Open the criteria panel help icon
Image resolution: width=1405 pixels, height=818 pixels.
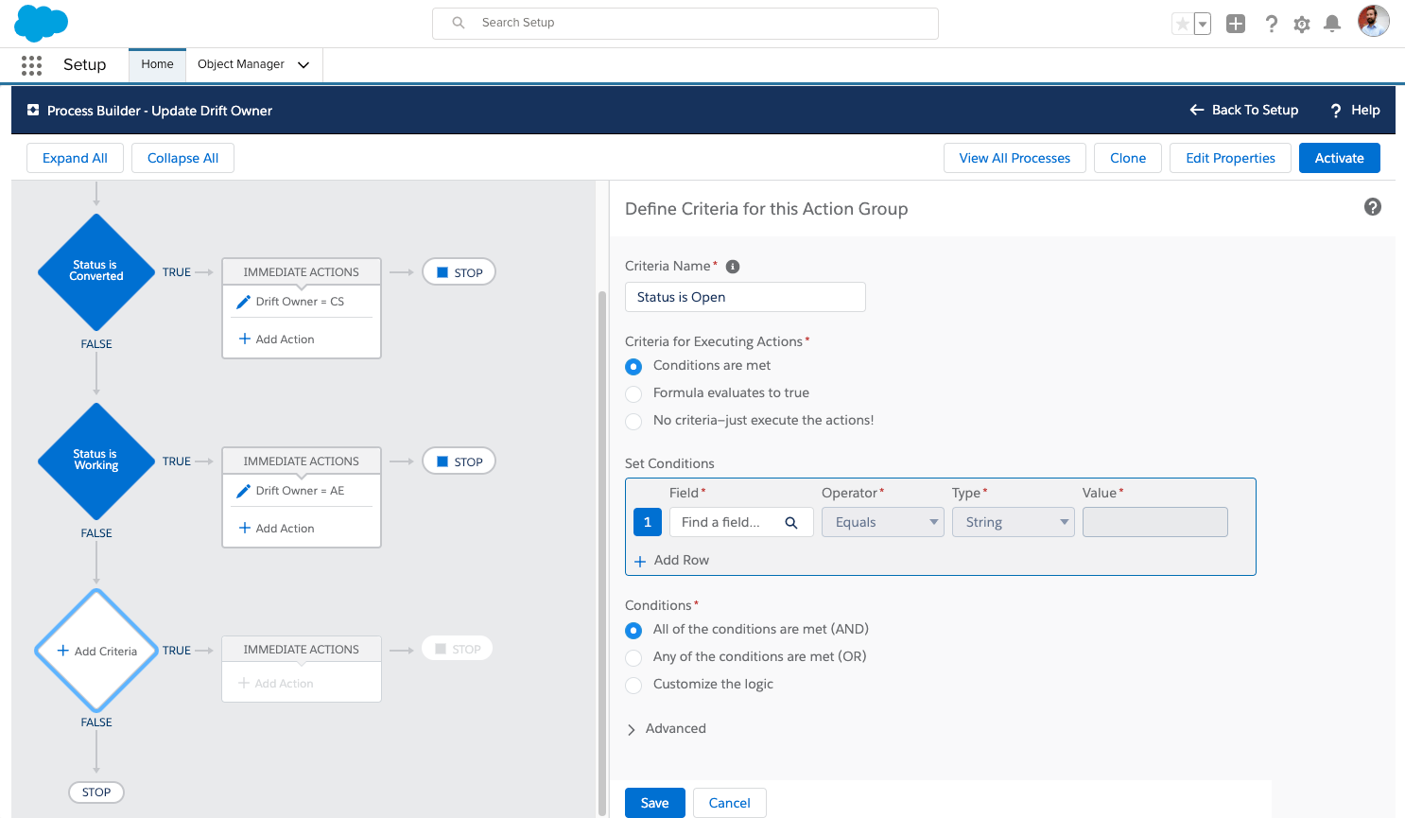click(1373, 207)
